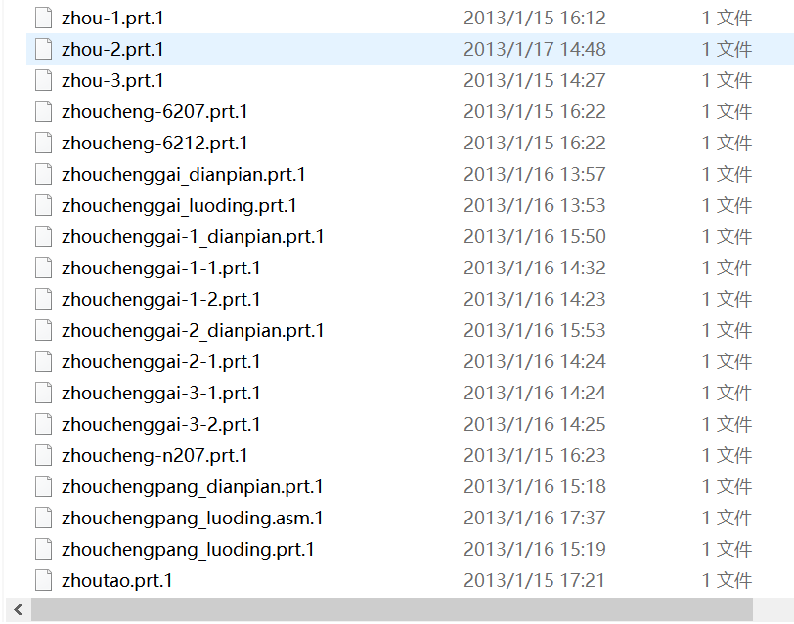Select the zhouchenggai_dianpian.prt.1 file icon
This screenshot has width=794, height=624.
click(x=43, y=174)
